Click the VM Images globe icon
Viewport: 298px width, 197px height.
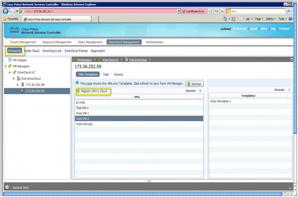tap(10, 60)
